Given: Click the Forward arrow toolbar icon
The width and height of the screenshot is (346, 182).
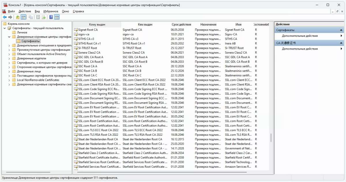Looking at the screenshot, I should point(10,17).
